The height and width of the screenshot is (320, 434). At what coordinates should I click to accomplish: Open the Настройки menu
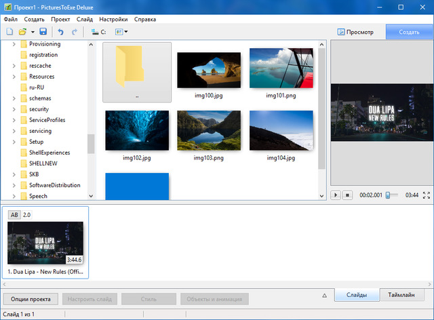(113, 19)
